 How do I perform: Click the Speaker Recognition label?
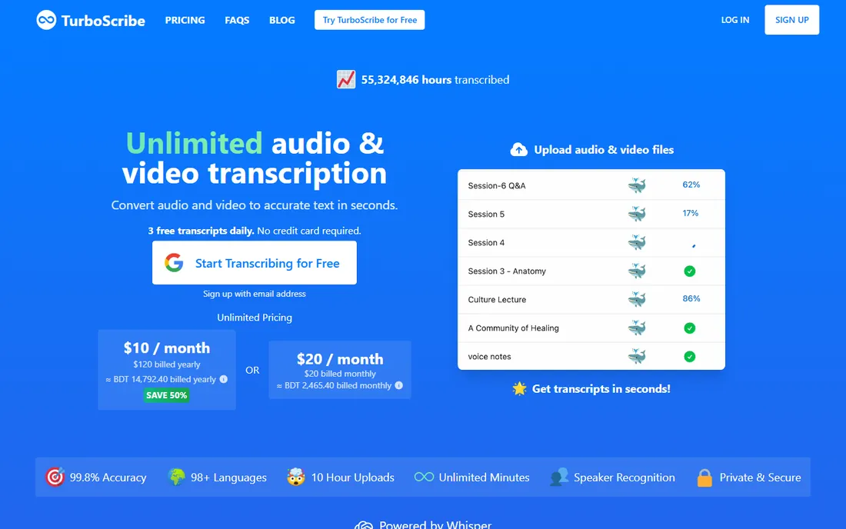click(x=625, y=477)
